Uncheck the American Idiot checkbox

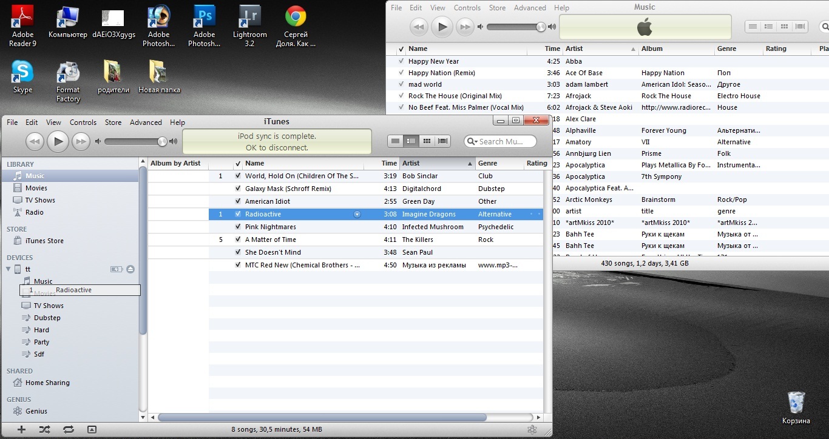point(238,201)
